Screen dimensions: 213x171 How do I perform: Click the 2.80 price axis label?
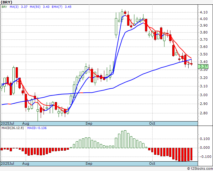pos(204,113)
